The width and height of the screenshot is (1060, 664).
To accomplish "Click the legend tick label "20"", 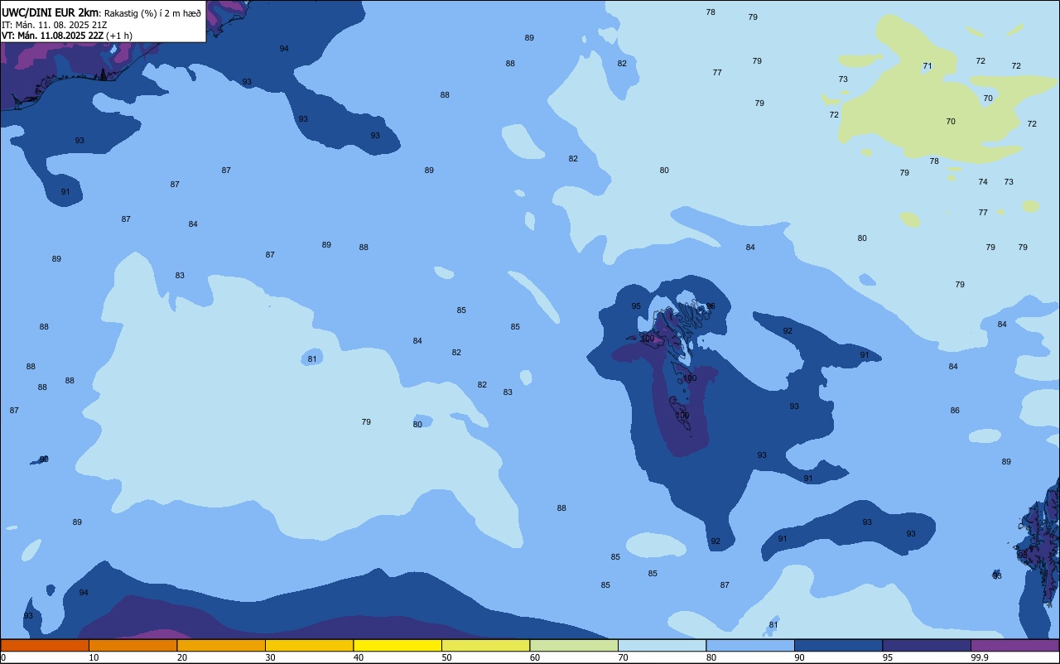I will click(x=182, y=657).
